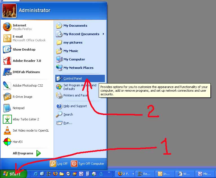Screen dimensions: 216x178
Task: Click the VLC cone icon for OpenGL mode
Action: click(7, 130)
